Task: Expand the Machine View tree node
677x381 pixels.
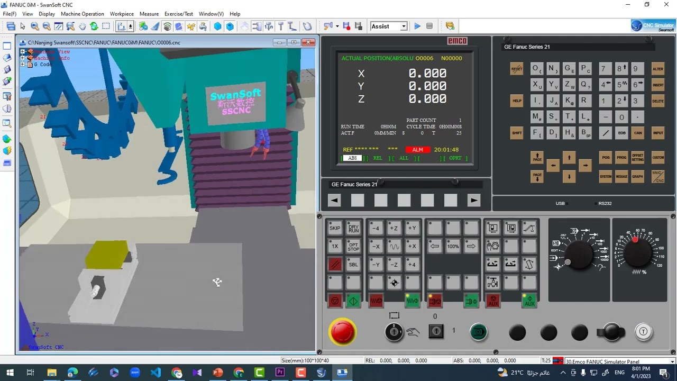Action: [x=23, y=52]
